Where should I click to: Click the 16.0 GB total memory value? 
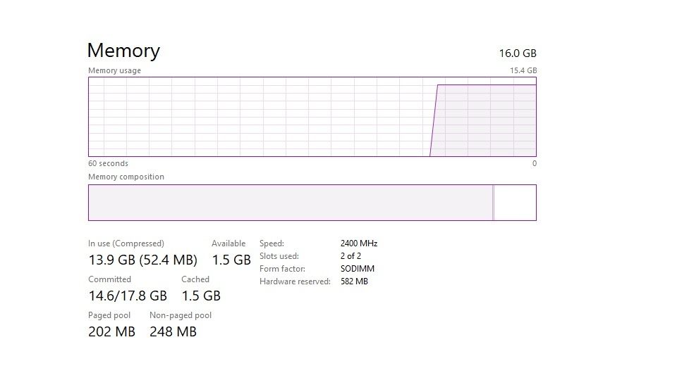pos(518,53)
